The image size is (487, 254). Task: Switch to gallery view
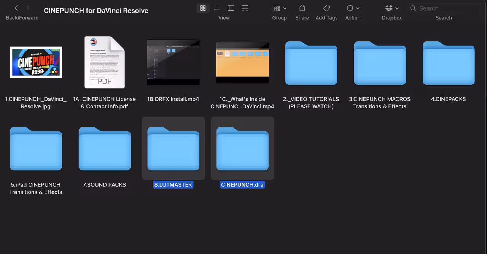pyautogui.click(x=245, y=8)
